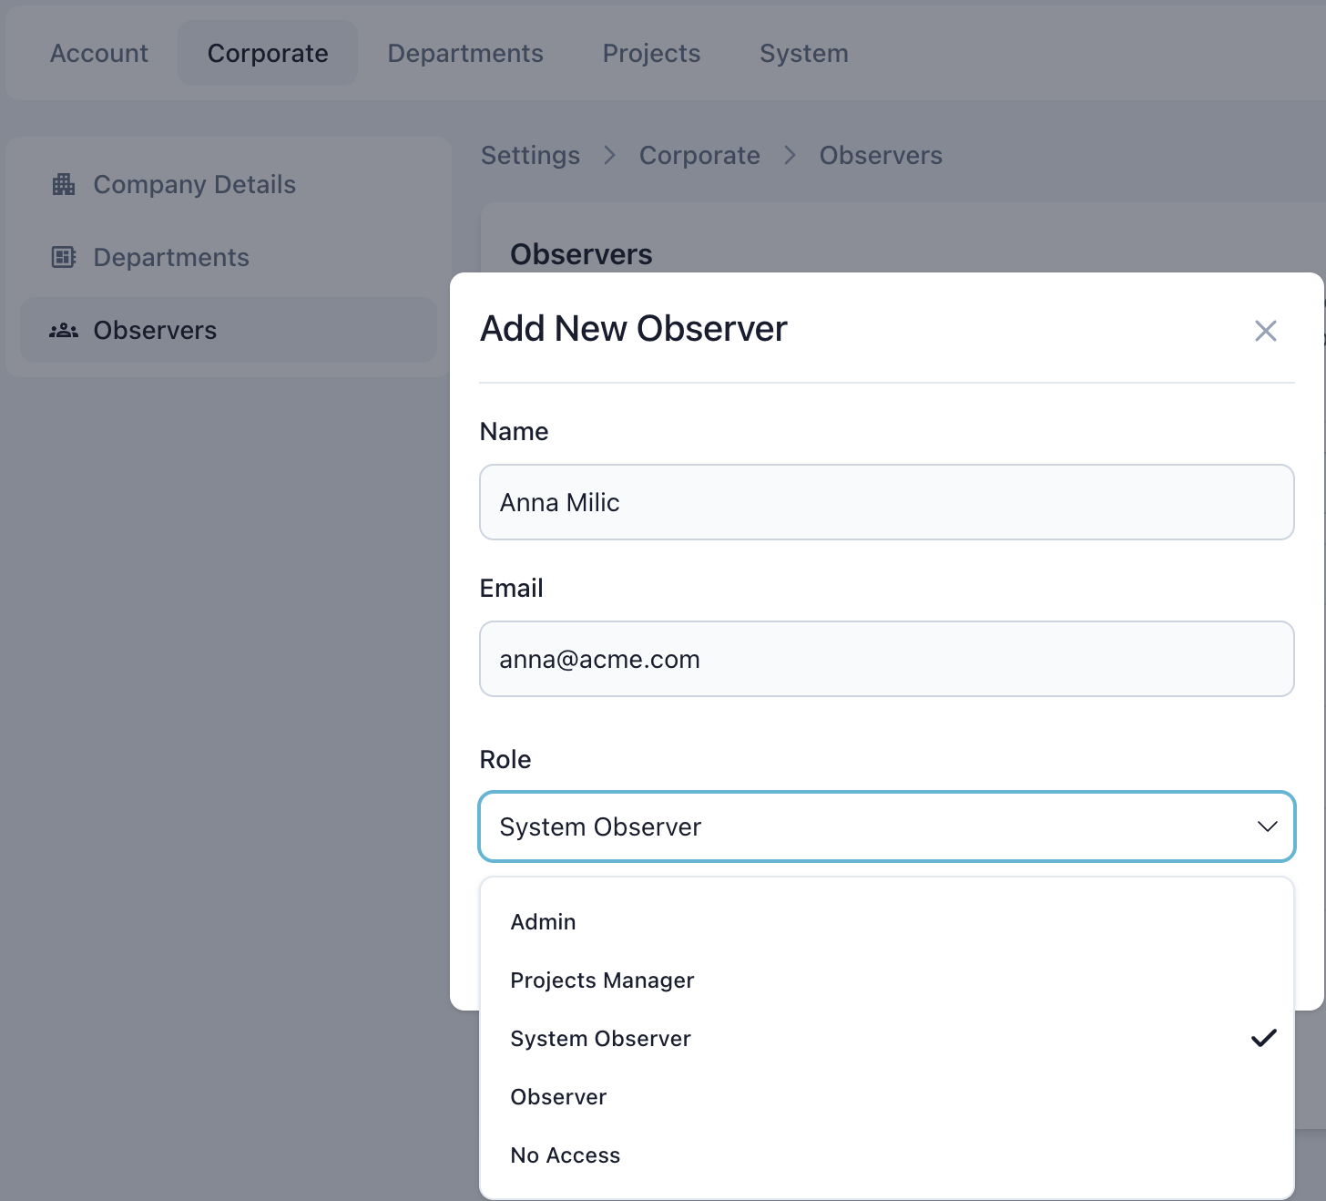Click the Corporate breadcrumb link

[699, 155]
